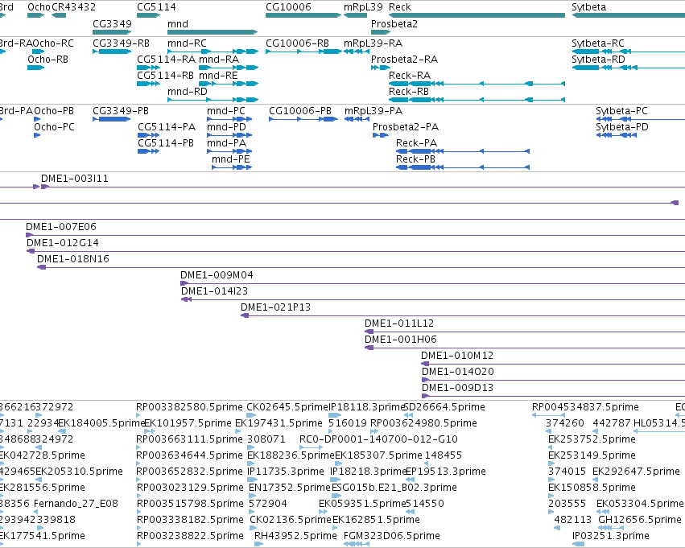Screen dimensions: 685x548
Task: Click EST RH43952.5prime label
Action: tap(295, 536)
